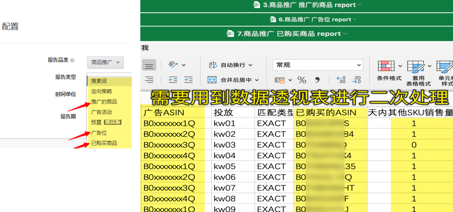Open text orientation dropdown arrow

(x=184, y=65)
